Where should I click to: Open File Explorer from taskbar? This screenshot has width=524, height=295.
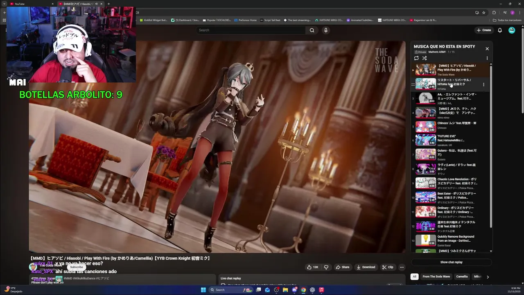coord(285,290)
